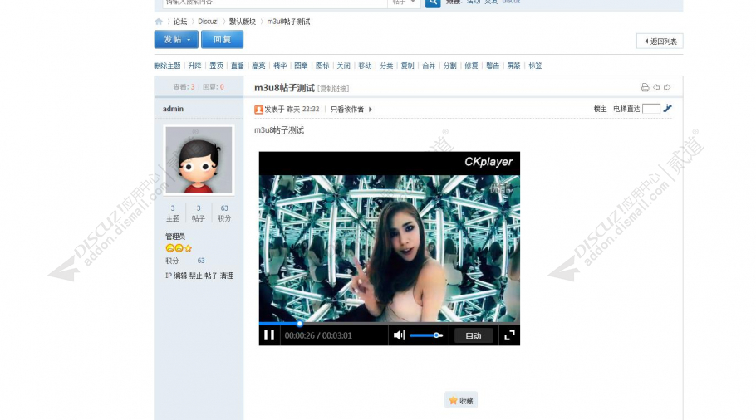Click 只看该作者 link
This screenshot has width=756, height=420.
pyautogui.click(x=347, y=110)
